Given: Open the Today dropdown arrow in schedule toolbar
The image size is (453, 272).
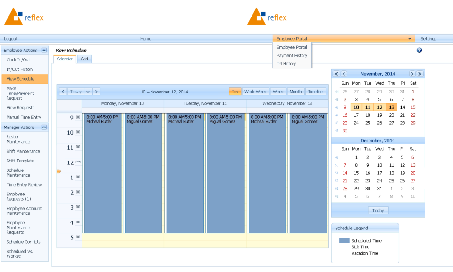Looking at the screenshot, I should [x=88, y=91].
